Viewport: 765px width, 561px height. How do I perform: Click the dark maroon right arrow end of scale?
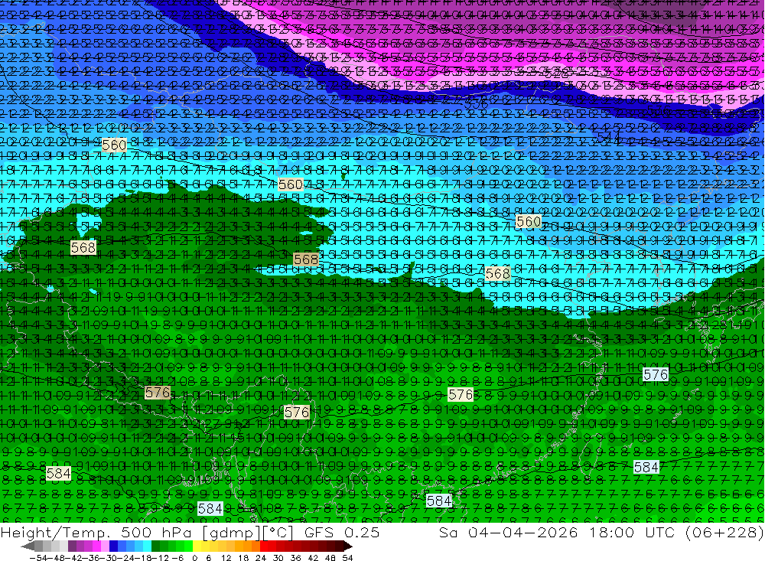coord(347,546)
